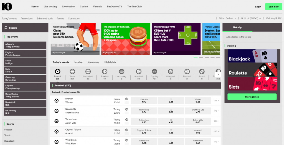Screen dimensions: 284x145
Task: Select the third banner carousel indicator
Action: pyautogui.click(x=207, y=58)
